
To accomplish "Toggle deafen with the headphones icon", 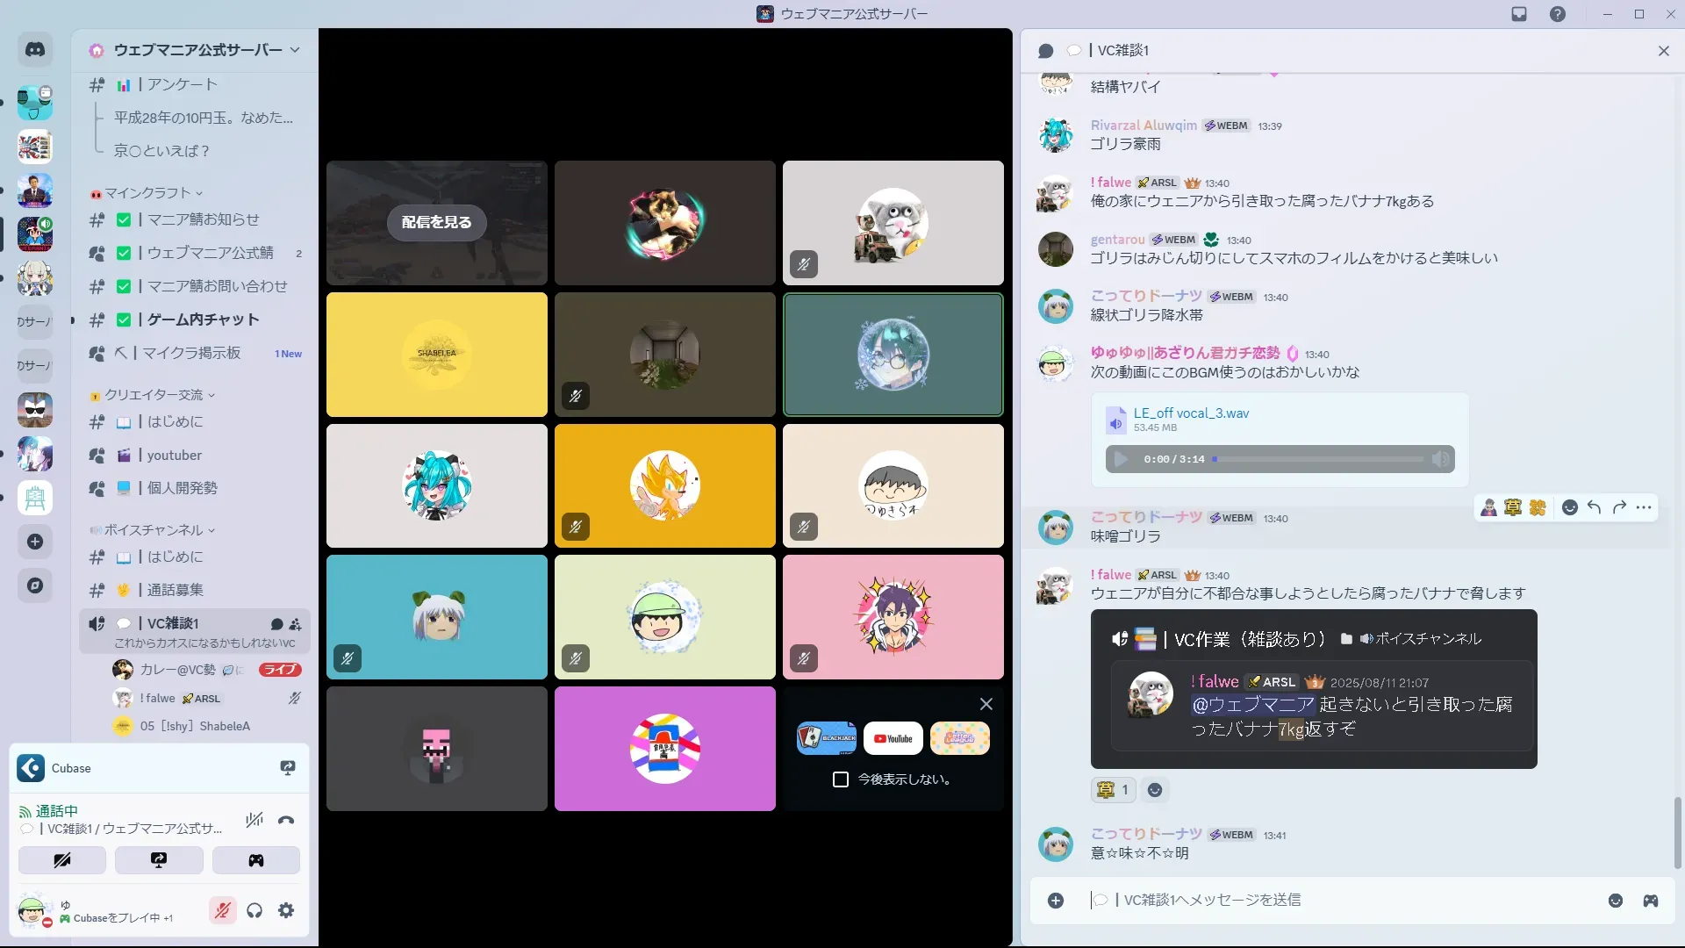I will tap(255, 910).
